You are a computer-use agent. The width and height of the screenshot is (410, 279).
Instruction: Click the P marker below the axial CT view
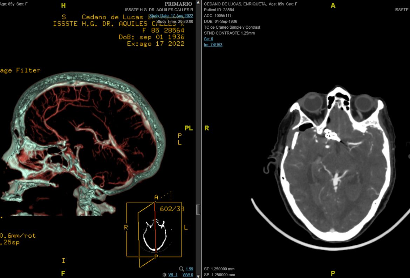(x=333, y=273)
